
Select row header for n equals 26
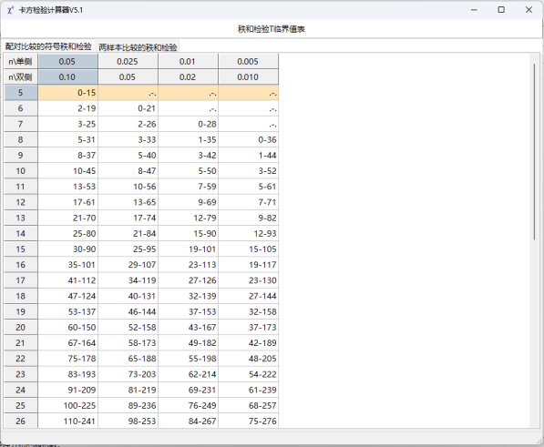click(21, 421)
